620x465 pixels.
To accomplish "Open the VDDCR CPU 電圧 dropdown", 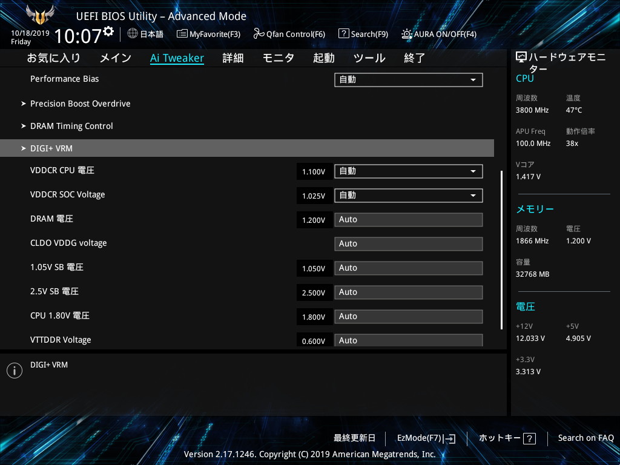I will tap(409, 171).
